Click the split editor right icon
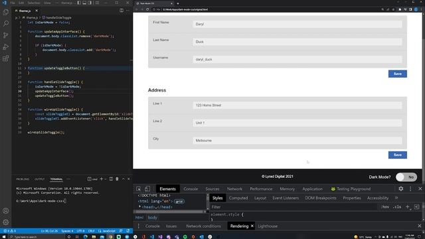The image size is (425, 239). coord(122,11)
